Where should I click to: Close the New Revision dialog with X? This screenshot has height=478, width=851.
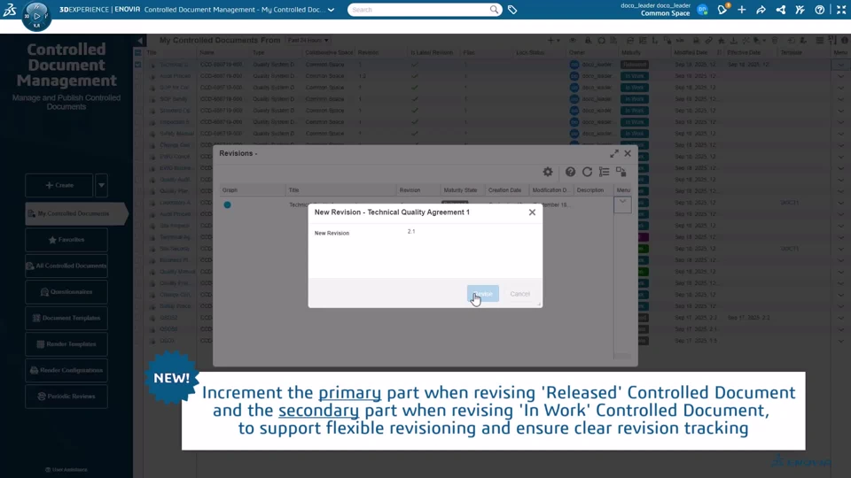[532, 212]
